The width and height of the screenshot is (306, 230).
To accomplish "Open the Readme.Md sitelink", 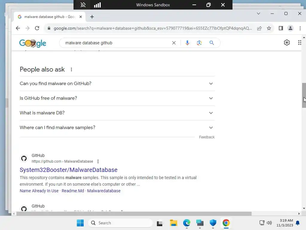I will coord(73,191).
